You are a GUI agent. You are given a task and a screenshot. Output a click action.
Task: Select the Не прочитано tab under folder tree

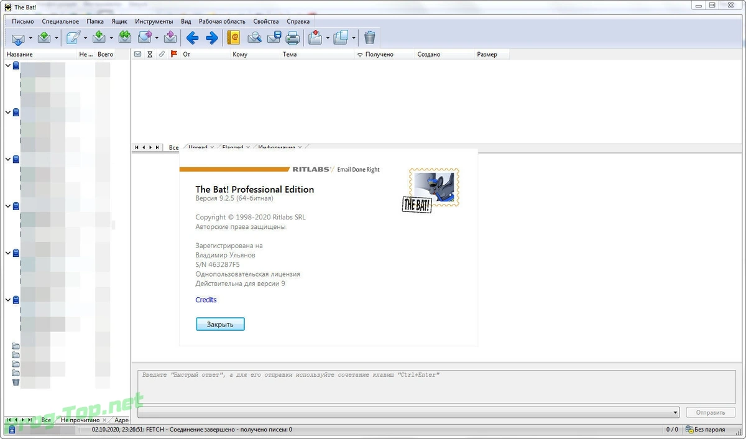point(80,420)
